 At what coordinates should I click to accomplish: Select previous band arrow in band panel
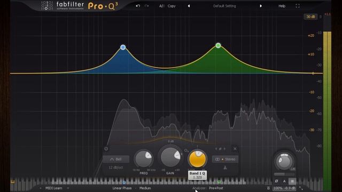[216, 149]
